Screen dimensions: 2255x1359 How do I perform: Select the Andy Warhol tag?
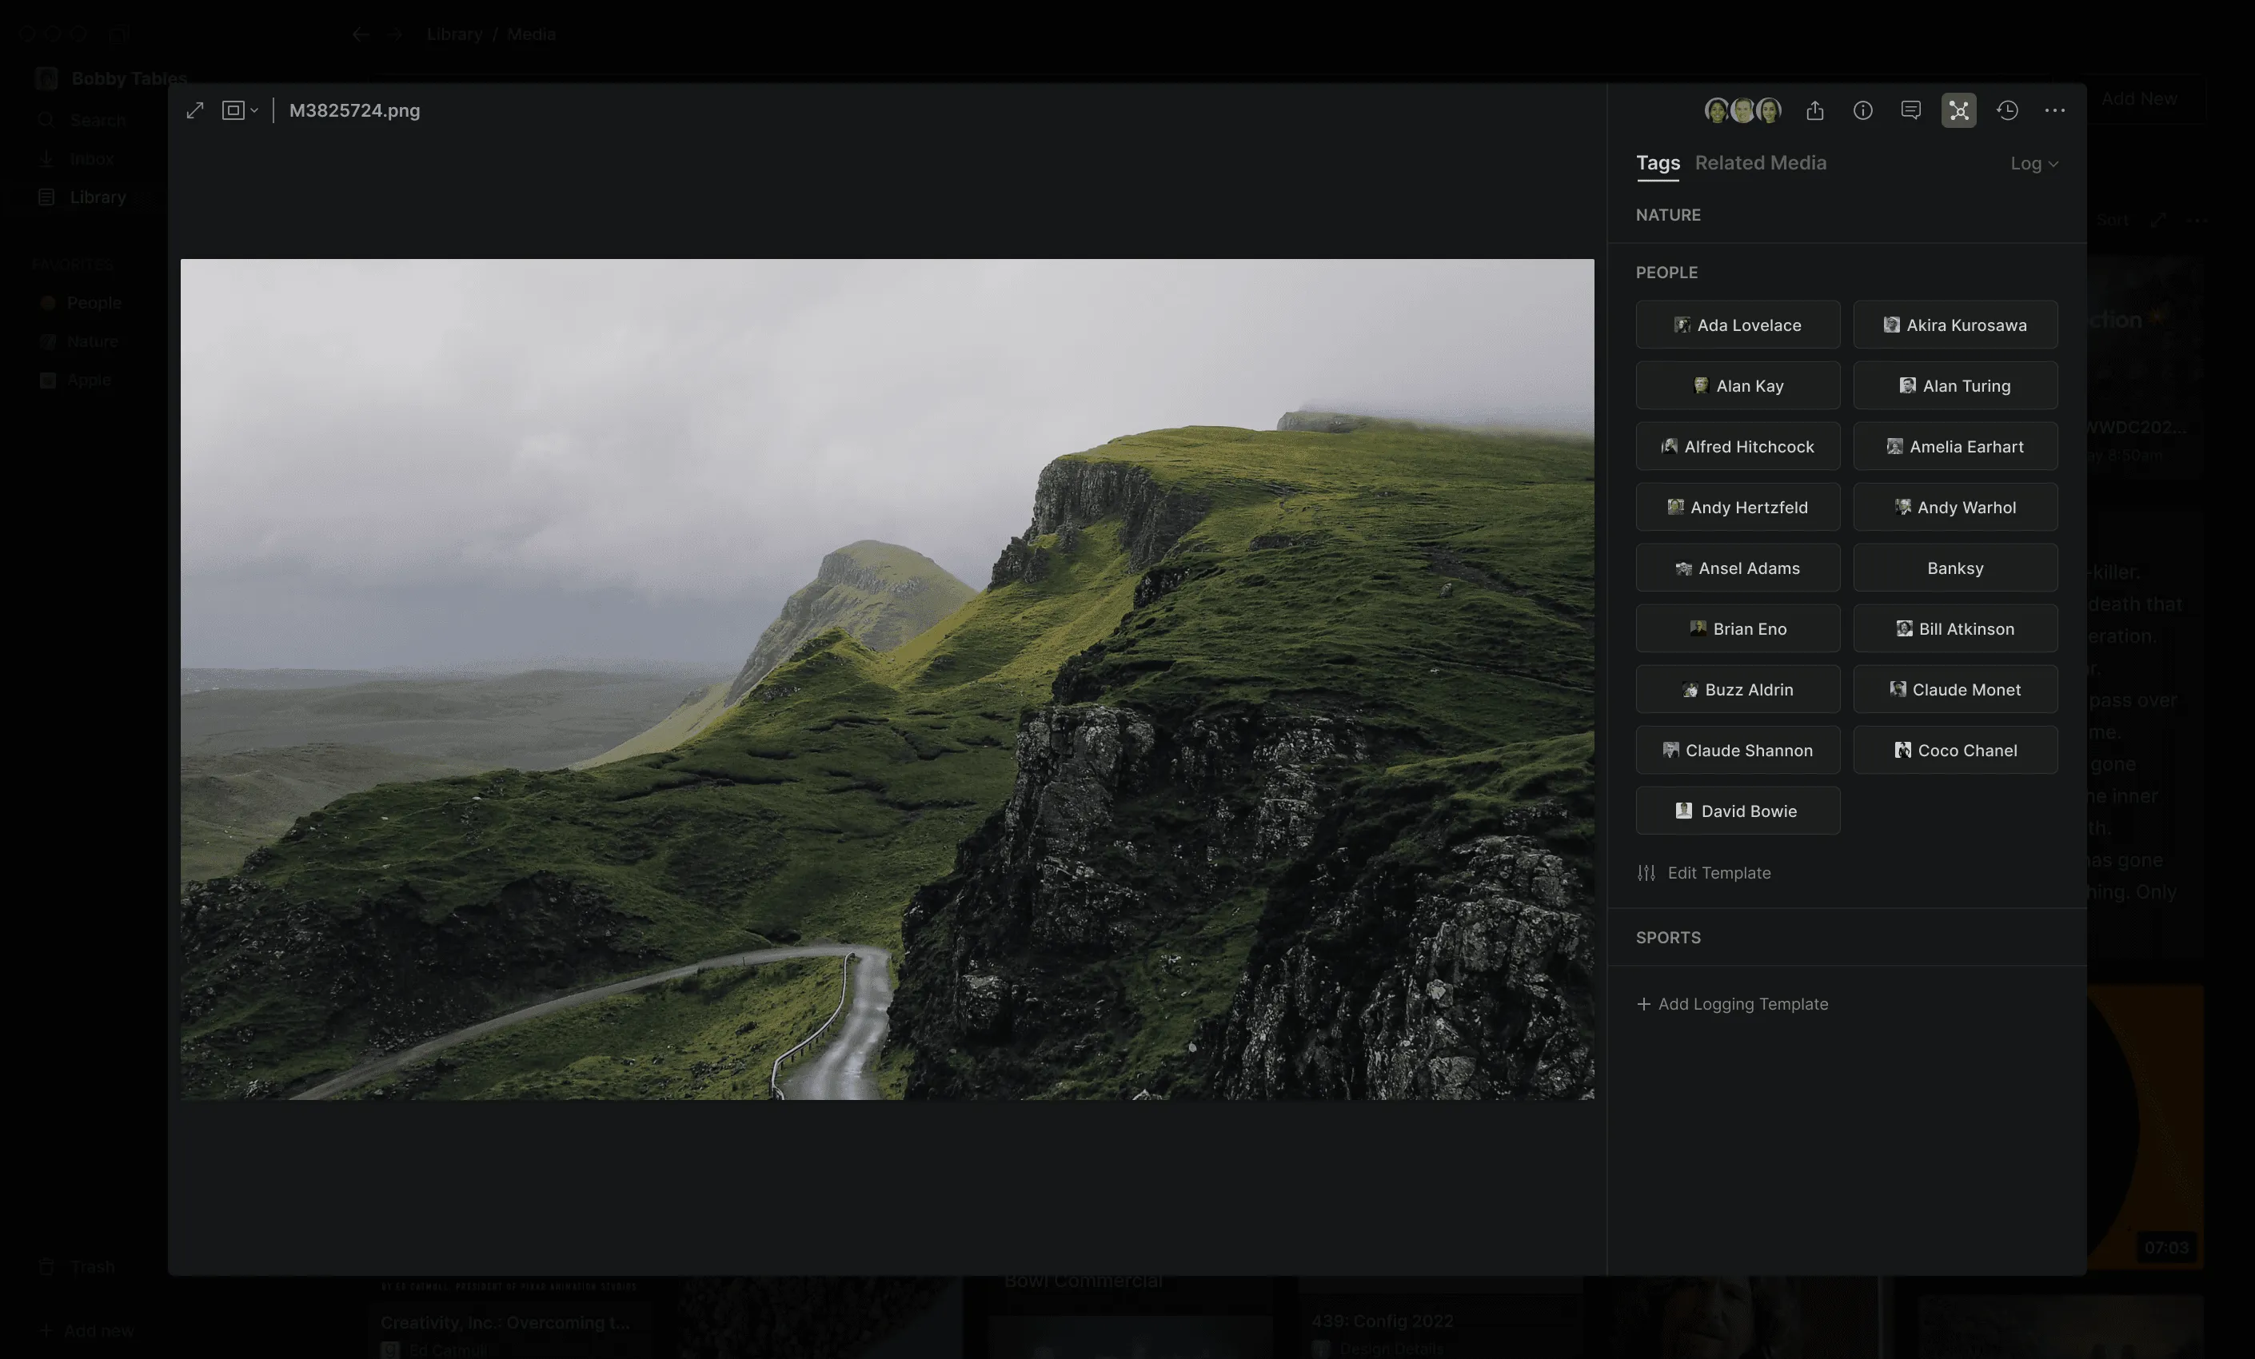[x=1955, y=507]
